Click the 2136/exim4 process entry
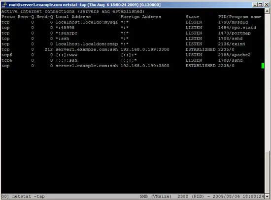Screen dimensions: 271x200 click(232, 44)
